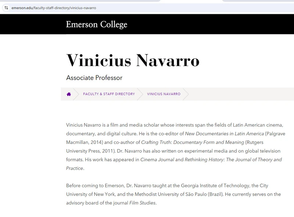Screen dimensions: 294x217
Task: Click the Vinicius Navarro page heading
Action: coord(133,60)
